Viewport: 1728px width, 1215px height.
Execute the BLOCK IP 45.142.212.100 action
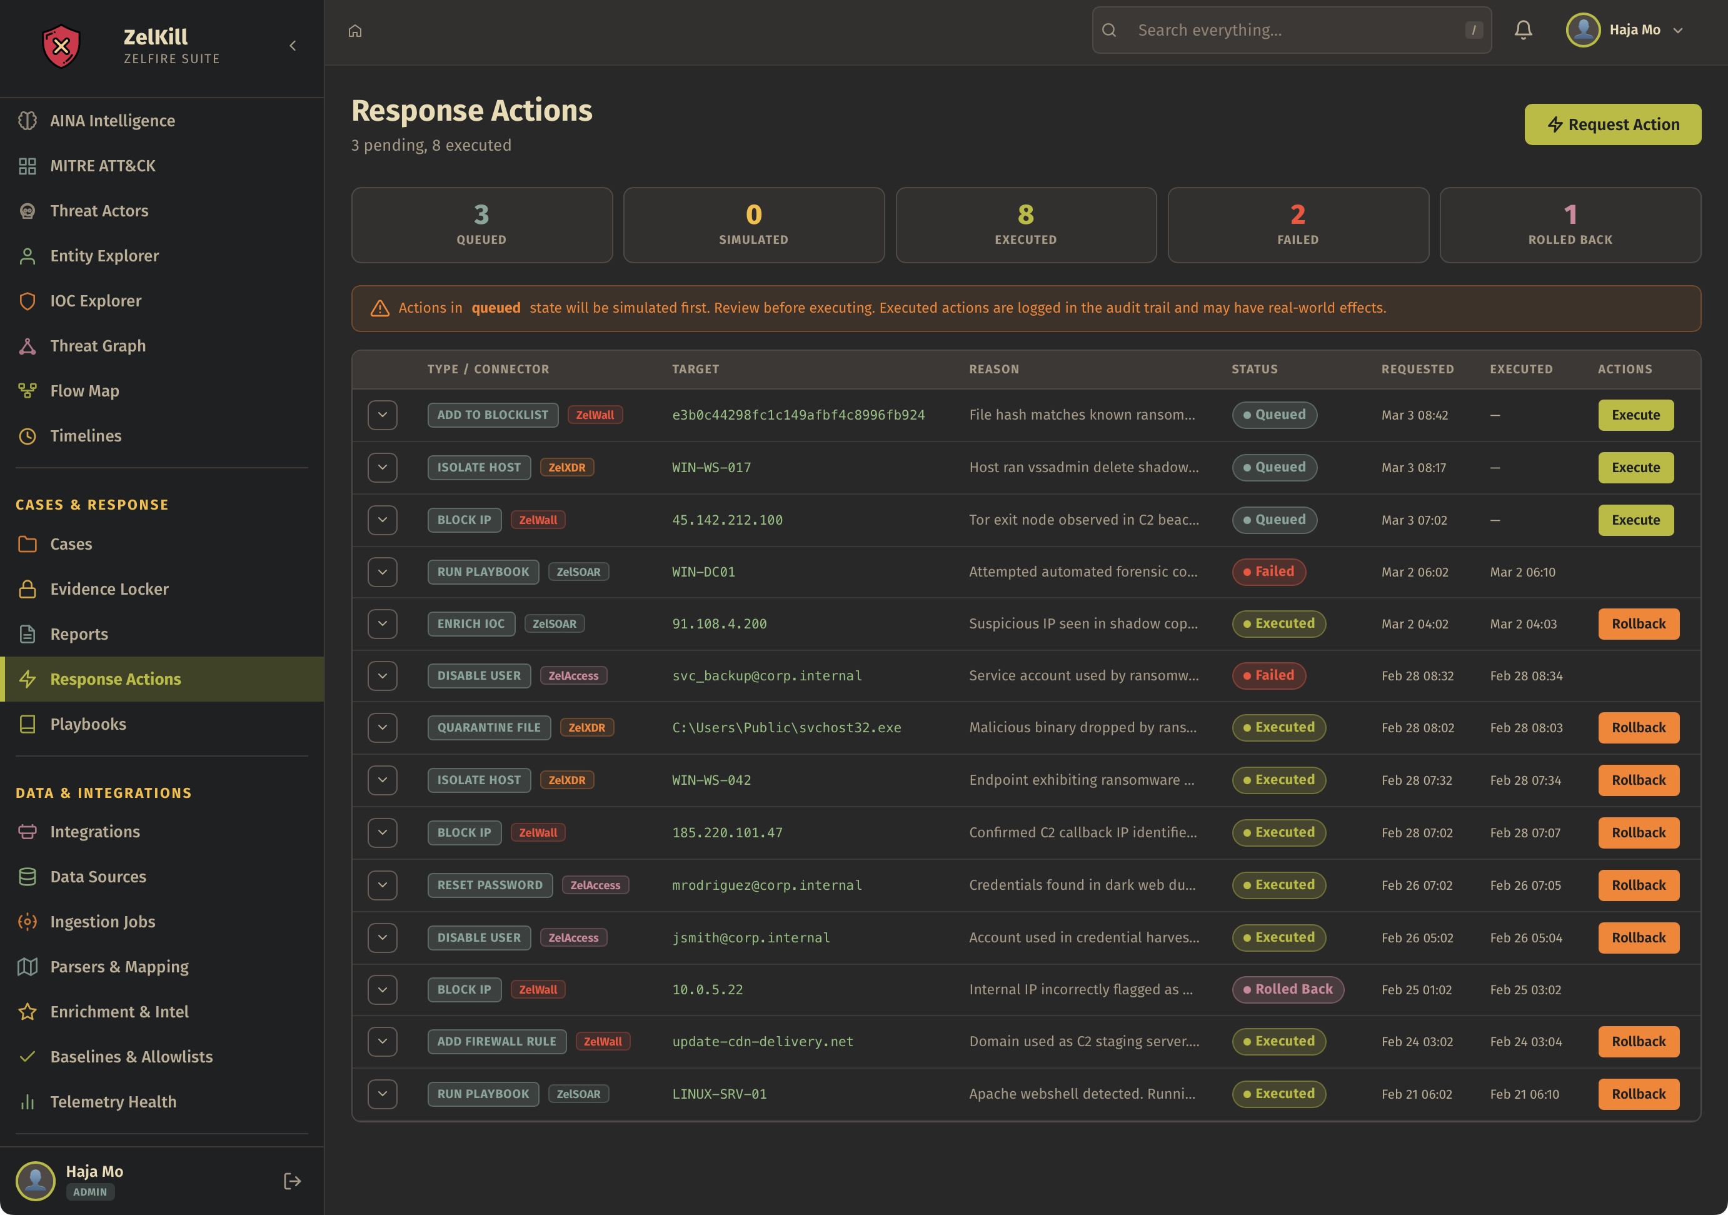(1635, 520)
